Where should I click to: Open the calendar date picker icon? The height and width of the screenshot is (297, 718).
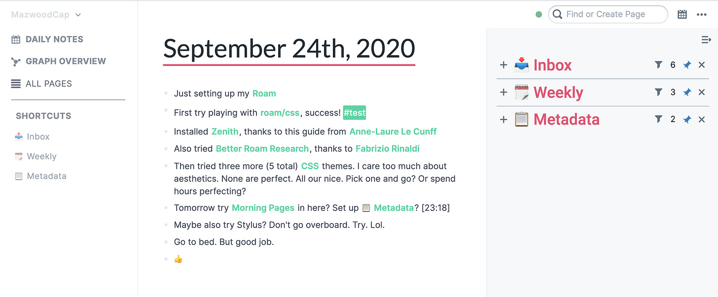(x=682, y=15)
